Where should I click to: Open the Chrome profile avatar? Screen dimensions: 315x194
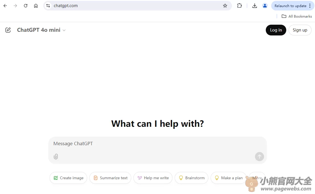click(x=265, y=6)
